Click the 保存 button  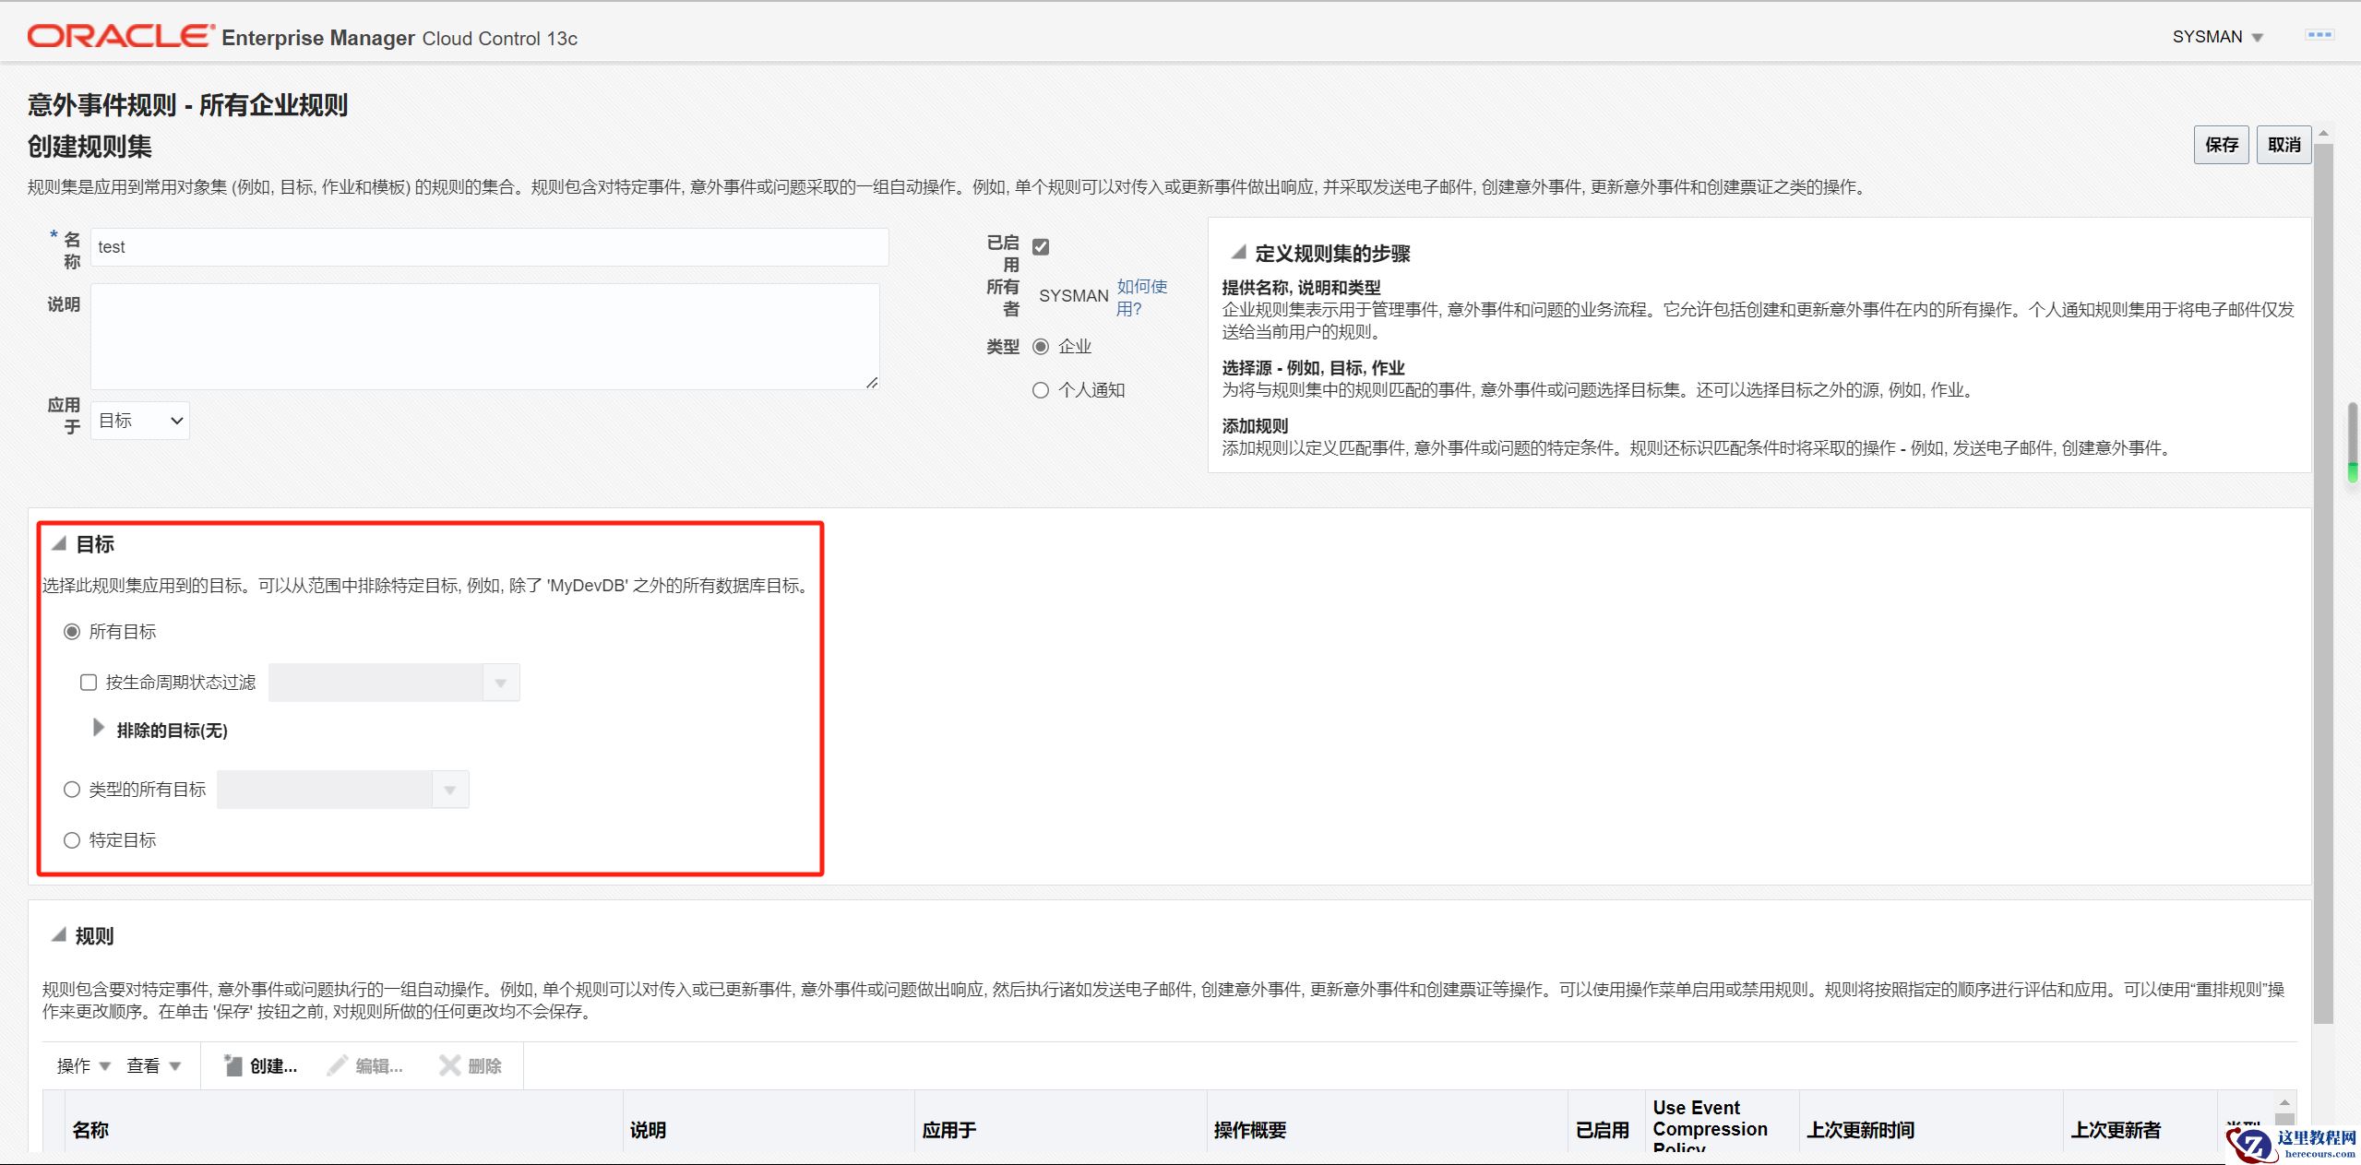(2221, 145)
